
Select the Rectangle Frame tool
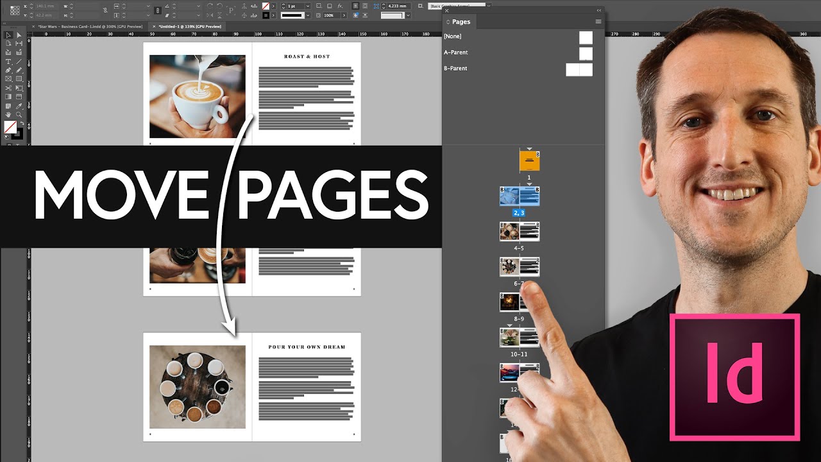click(8, 79)
